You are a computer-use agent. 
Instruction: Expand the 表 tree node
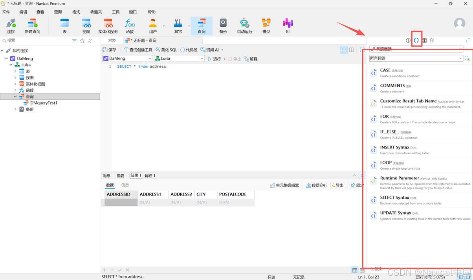(x=16, y=71)
